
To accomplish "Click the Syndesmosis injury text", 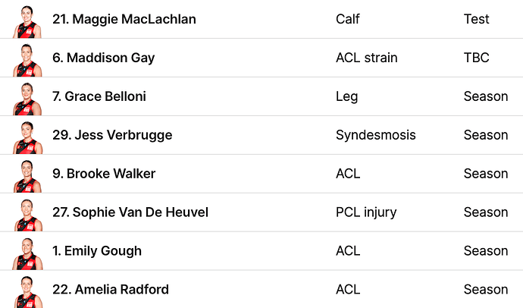I will pyautogui.click(x=375, y=135).
